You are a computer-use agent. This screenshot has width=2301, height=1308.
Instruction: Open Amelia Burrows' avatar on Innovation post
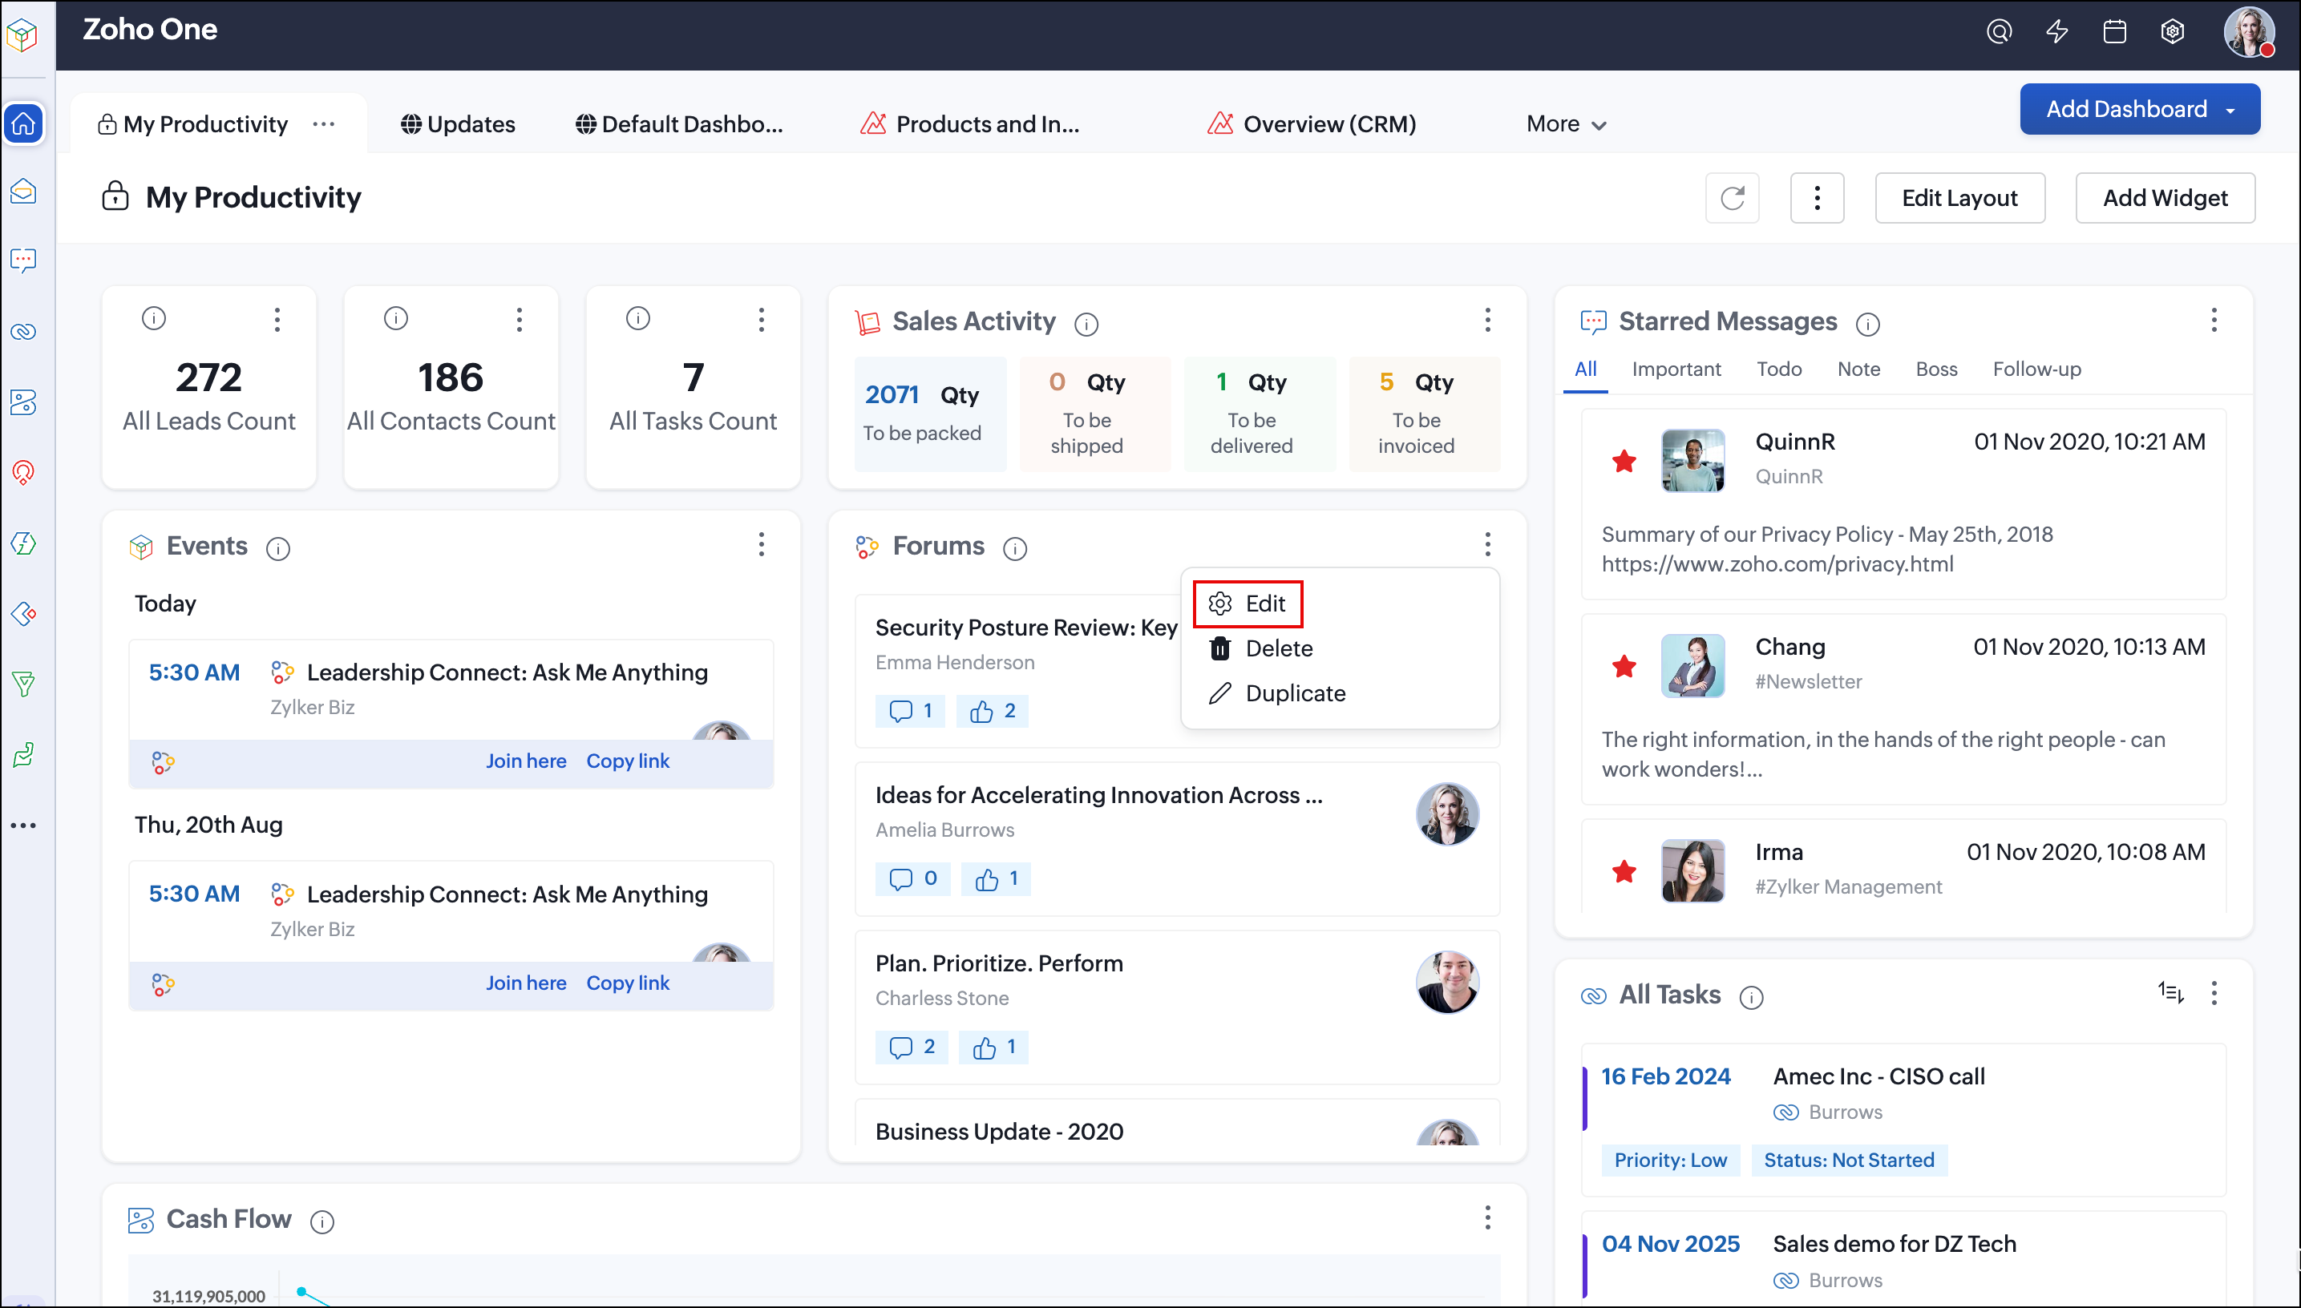coord(1446,814)
